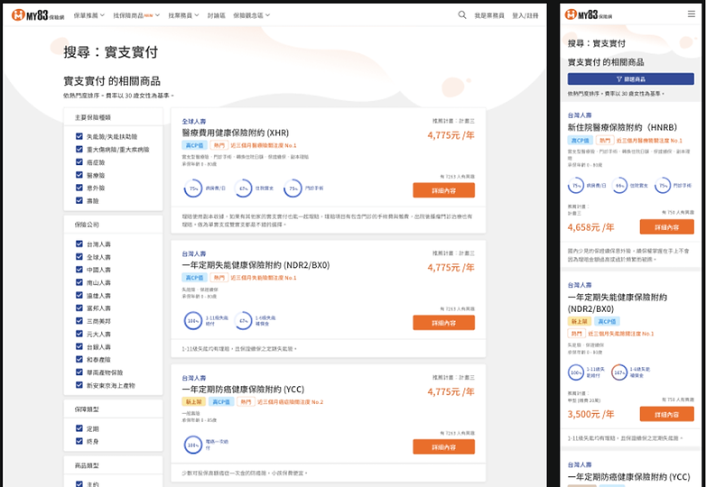Screen dimensions: 706x487
Task: Click the 75% 病房費/日 circle on mobile HNRB card
Action: point(576,185)
